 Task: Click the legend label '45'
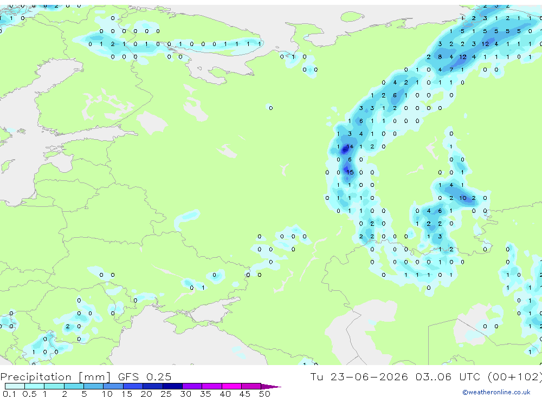(245, 394)
